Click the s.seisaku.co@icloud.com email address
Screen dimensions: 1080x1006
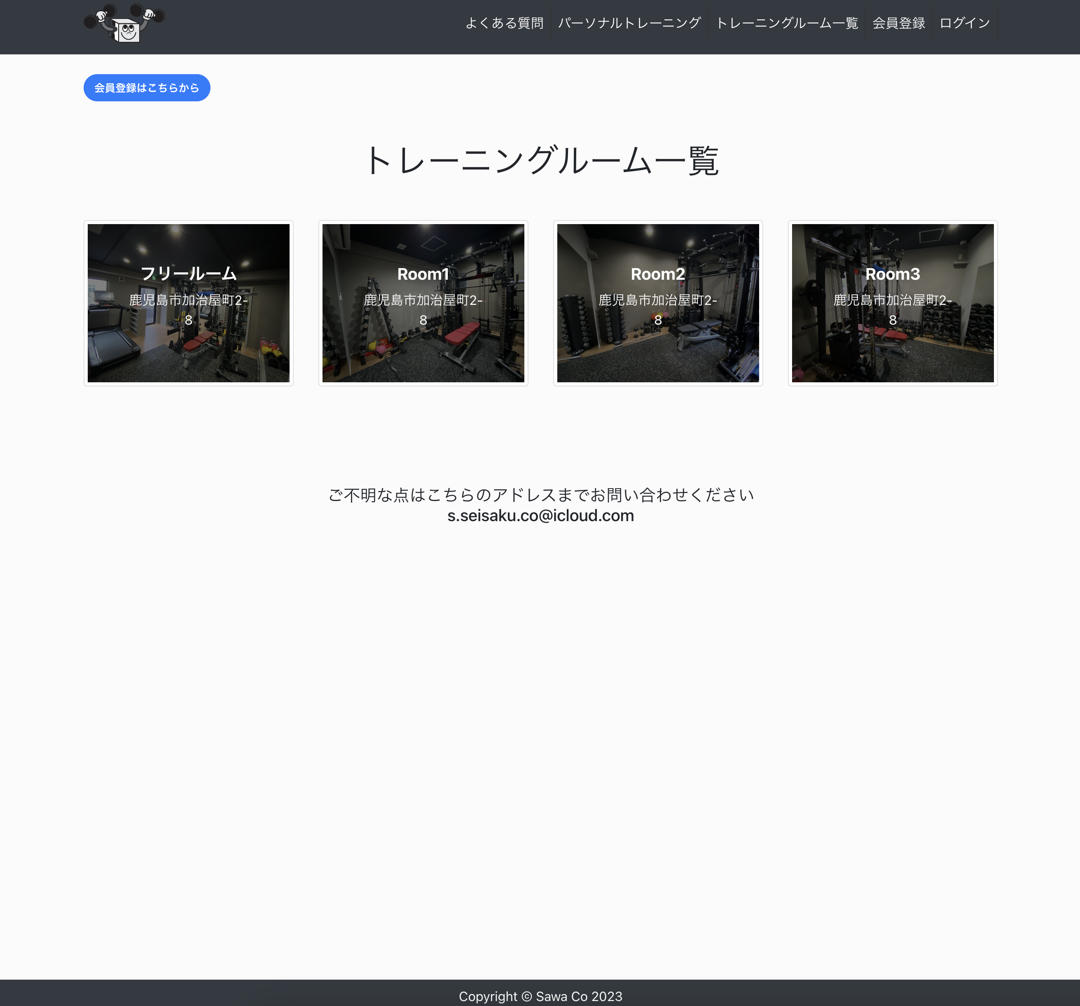(x=540, y=515)
